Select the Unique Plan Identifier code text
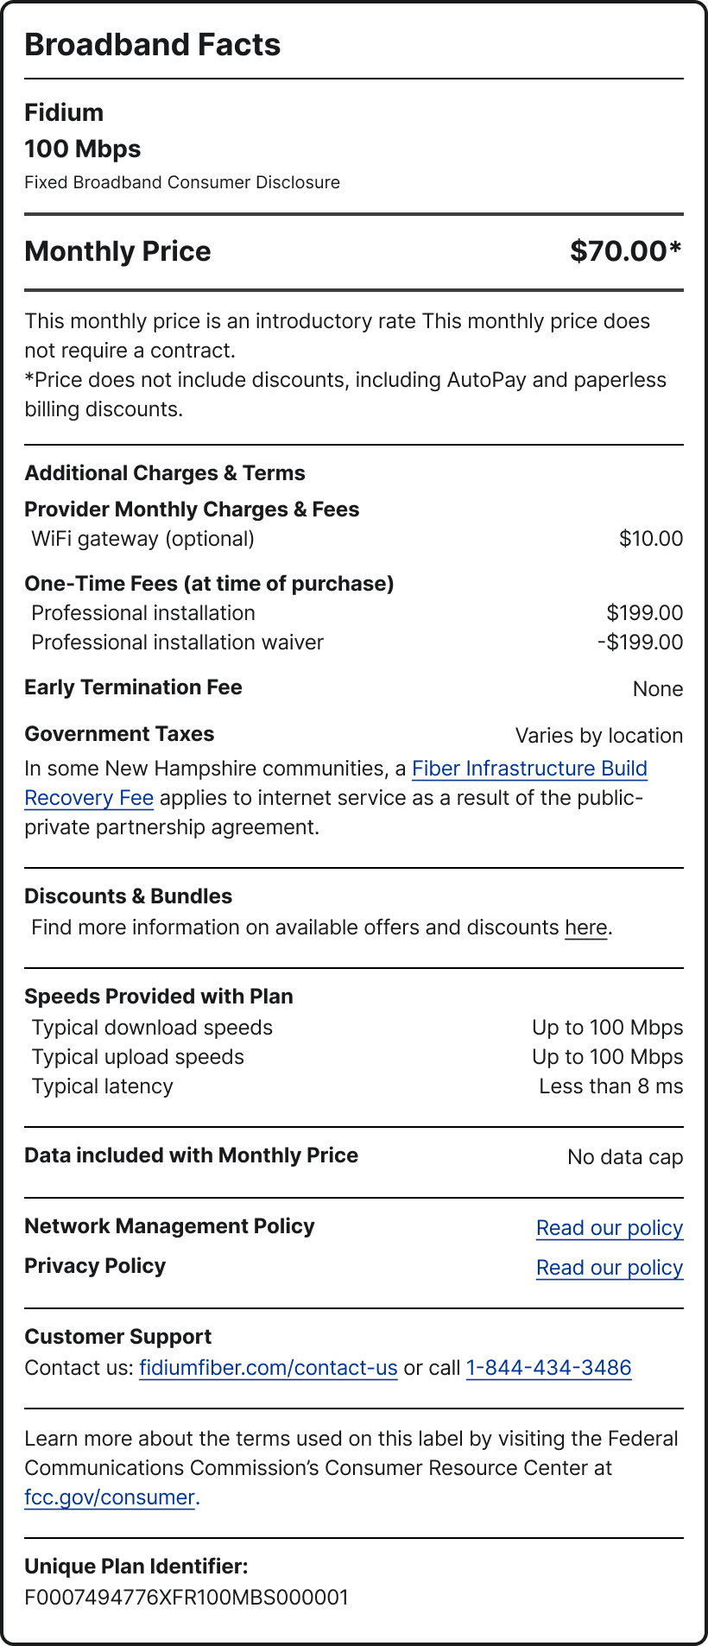The height and width of the screenshot is (1646, 708). tap(186, 1598)
